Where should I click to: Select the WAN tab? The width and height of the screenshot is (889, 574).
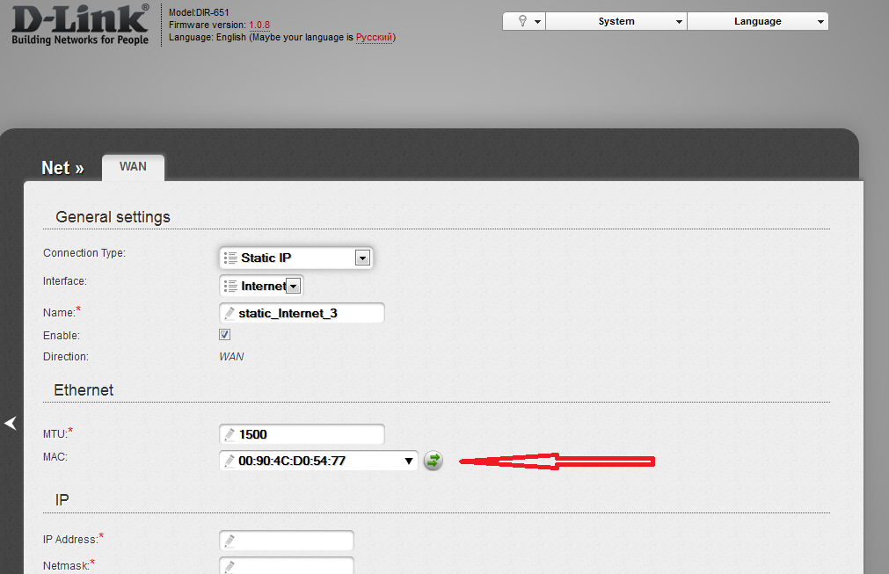[x=134, y=167]
